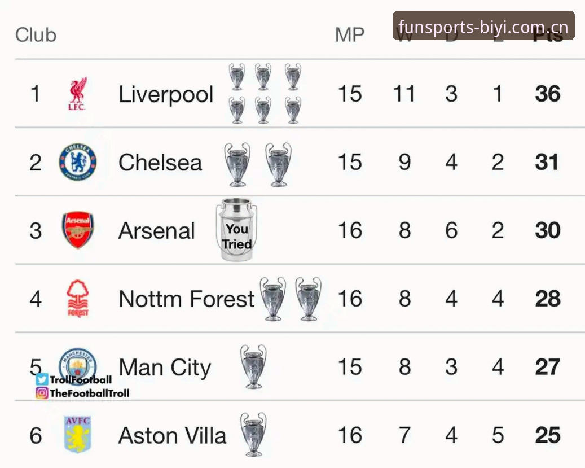Open the Instagram logo icon
The image size is (585, 468).
[42, 393]
